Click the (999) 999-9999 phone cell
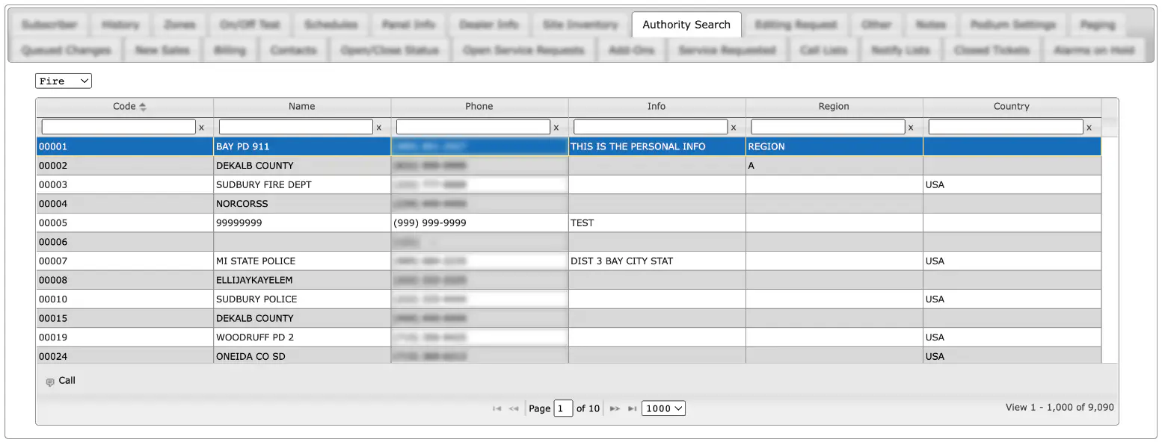 coord(479,222)
